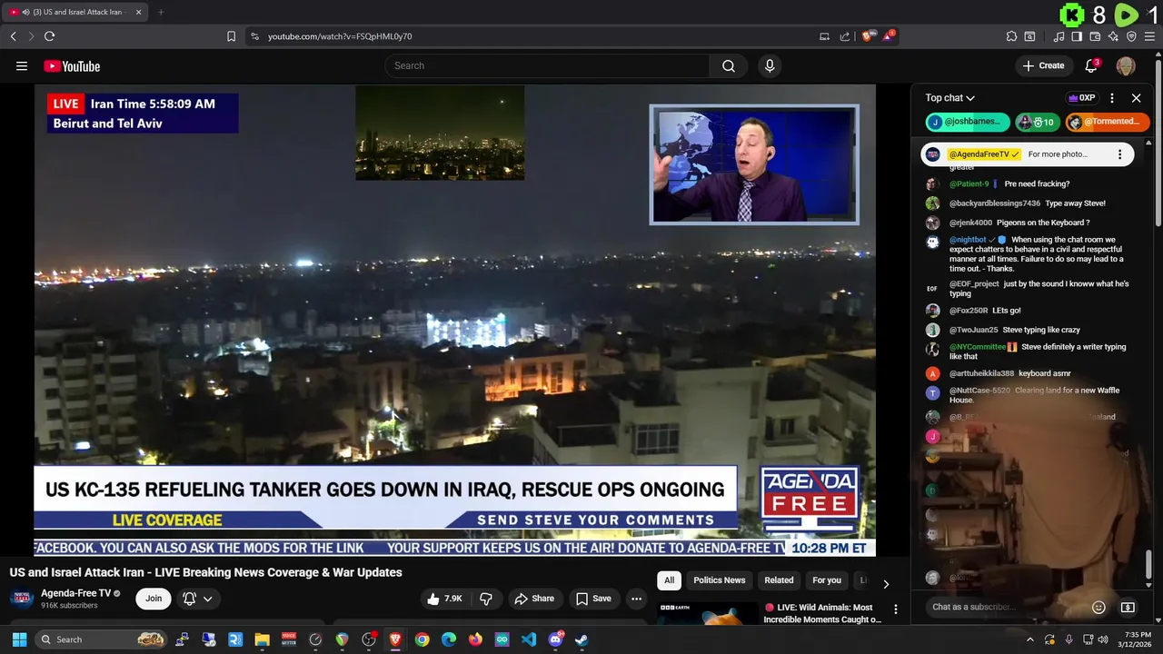The width and height of the screenshot is (1163, 654).
Task: Close the live chat panel
Action: click(1136, 98)
